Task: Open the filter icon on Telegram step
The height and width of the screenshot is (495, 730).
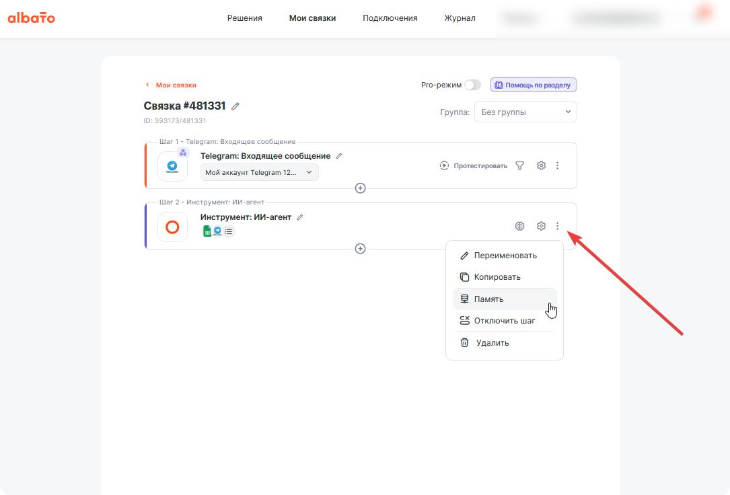Action: [519, 165]
